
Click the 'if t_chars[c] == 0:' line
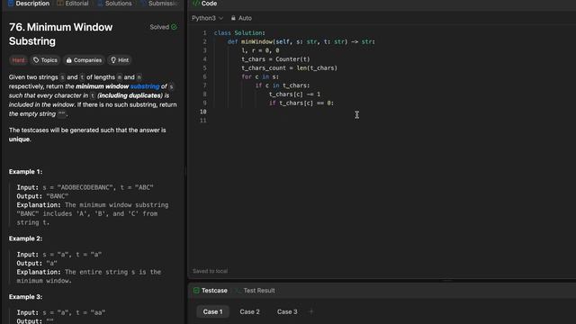click(x=301, y=103)
